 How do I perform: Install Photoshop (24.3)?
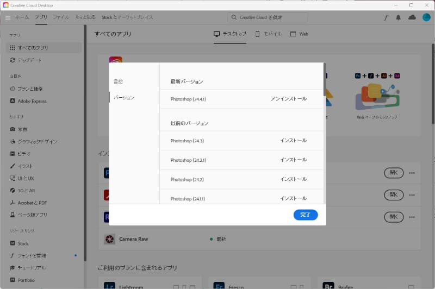click(293, 141)
